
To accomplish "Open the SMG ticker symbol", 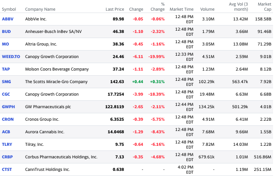I will (7, 82).
